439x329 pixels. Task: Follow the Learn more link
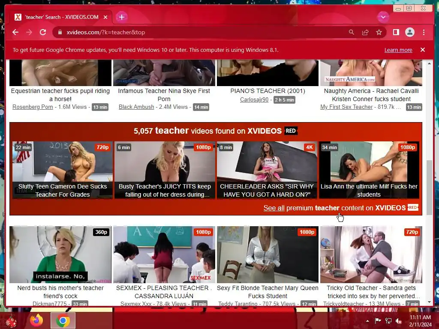pyautogui.click(x=398, y=50)
